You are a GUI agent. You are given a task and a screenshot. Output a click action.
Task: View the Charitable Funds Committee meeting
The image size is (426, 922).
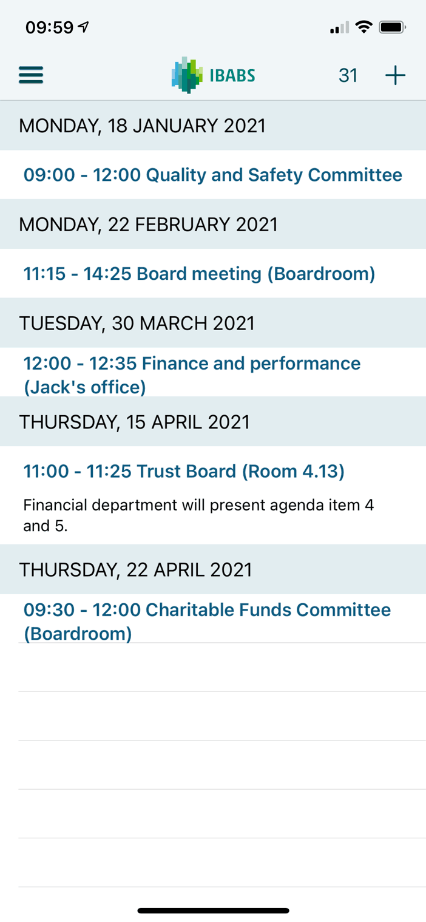(207, 620)
